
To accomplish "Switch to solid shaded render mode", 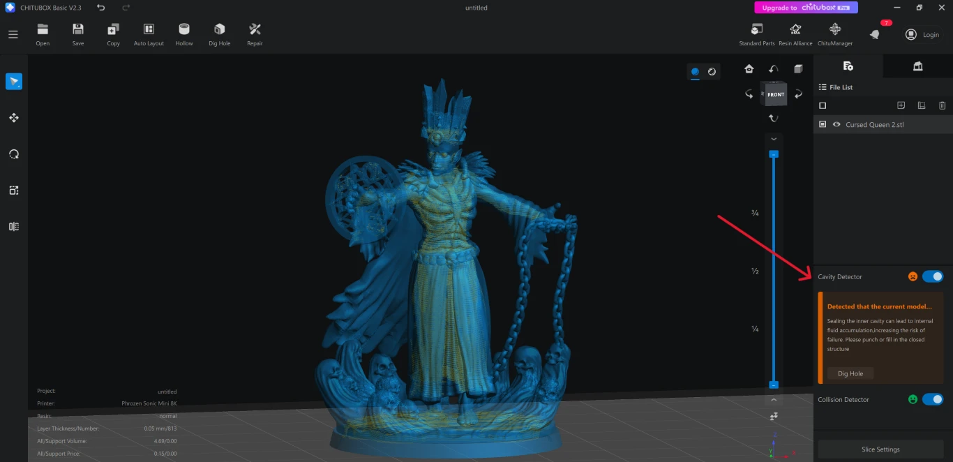I will tap(695, 71).
